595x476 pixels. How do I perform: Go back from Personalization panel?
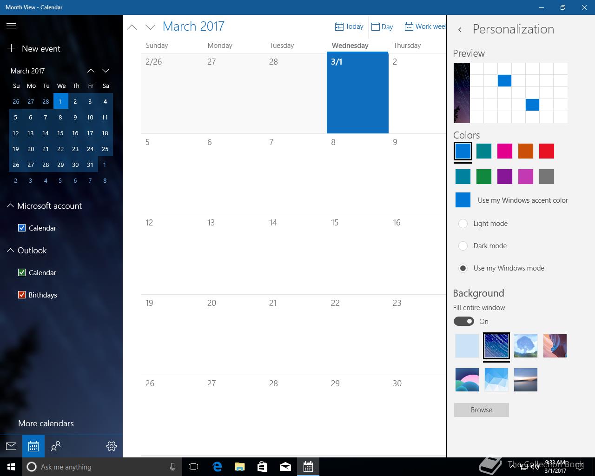click(460, 29)
